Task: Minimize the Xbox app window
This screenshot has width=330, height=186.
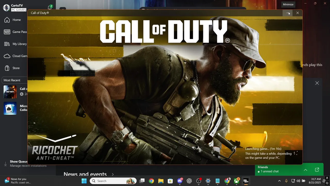Action: click(x=305, y=3)
